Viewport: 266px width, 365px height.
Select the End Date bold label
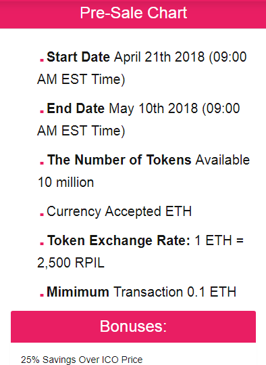pyautogui.click(x=76, y=108)
